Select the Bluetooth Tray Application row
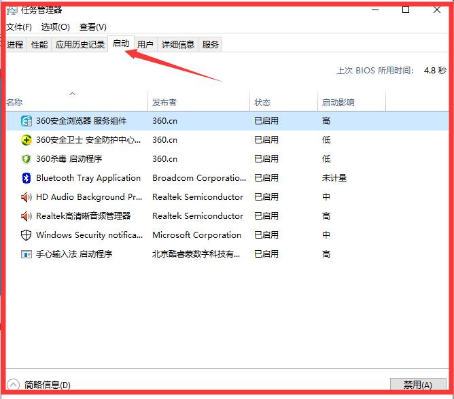The height and width of the screenshot is (399, 454). coord(227,178)
